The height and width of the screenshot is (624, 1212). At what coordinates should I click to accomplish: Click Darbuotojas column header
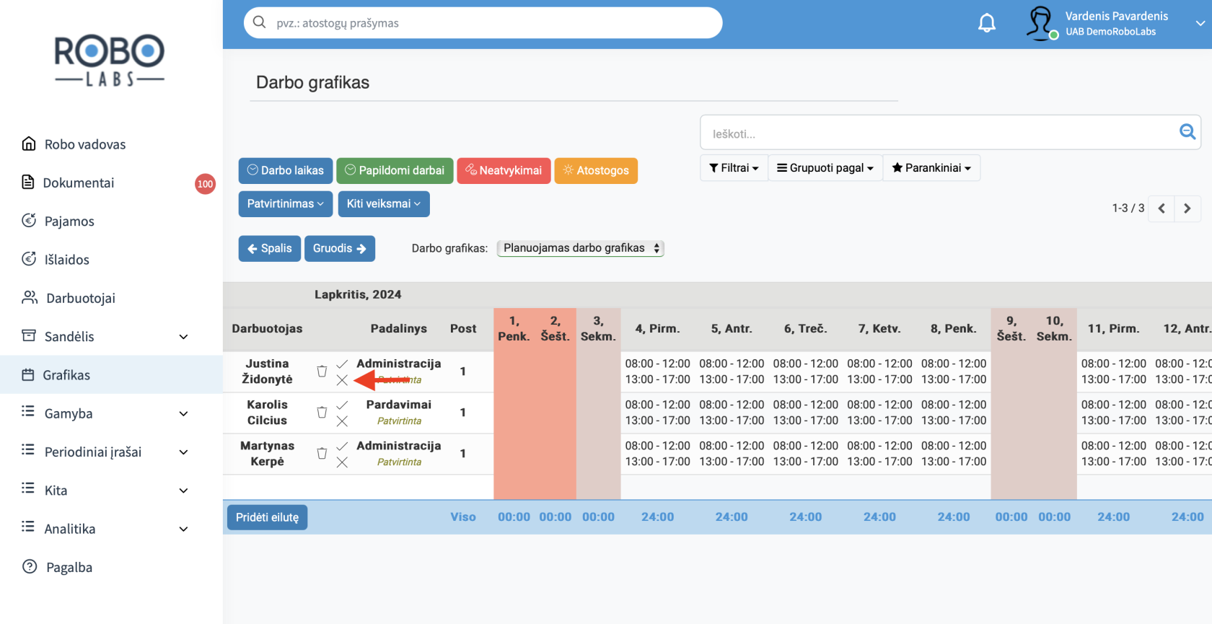[267, 329]
